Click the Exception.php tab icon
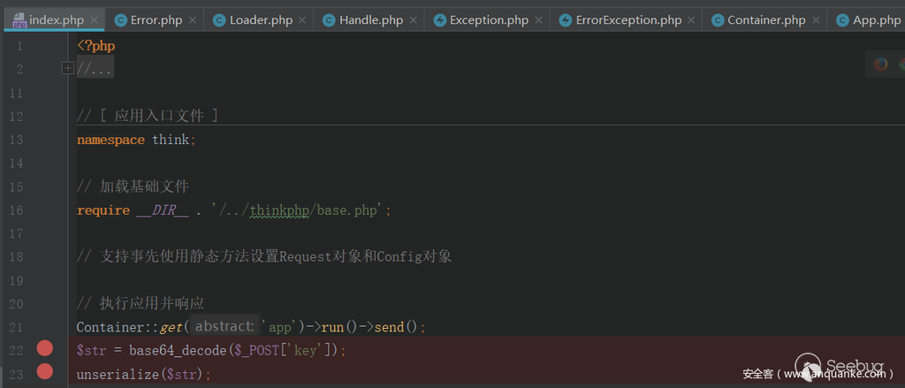 pyautogui.click(x=438, y=19)
